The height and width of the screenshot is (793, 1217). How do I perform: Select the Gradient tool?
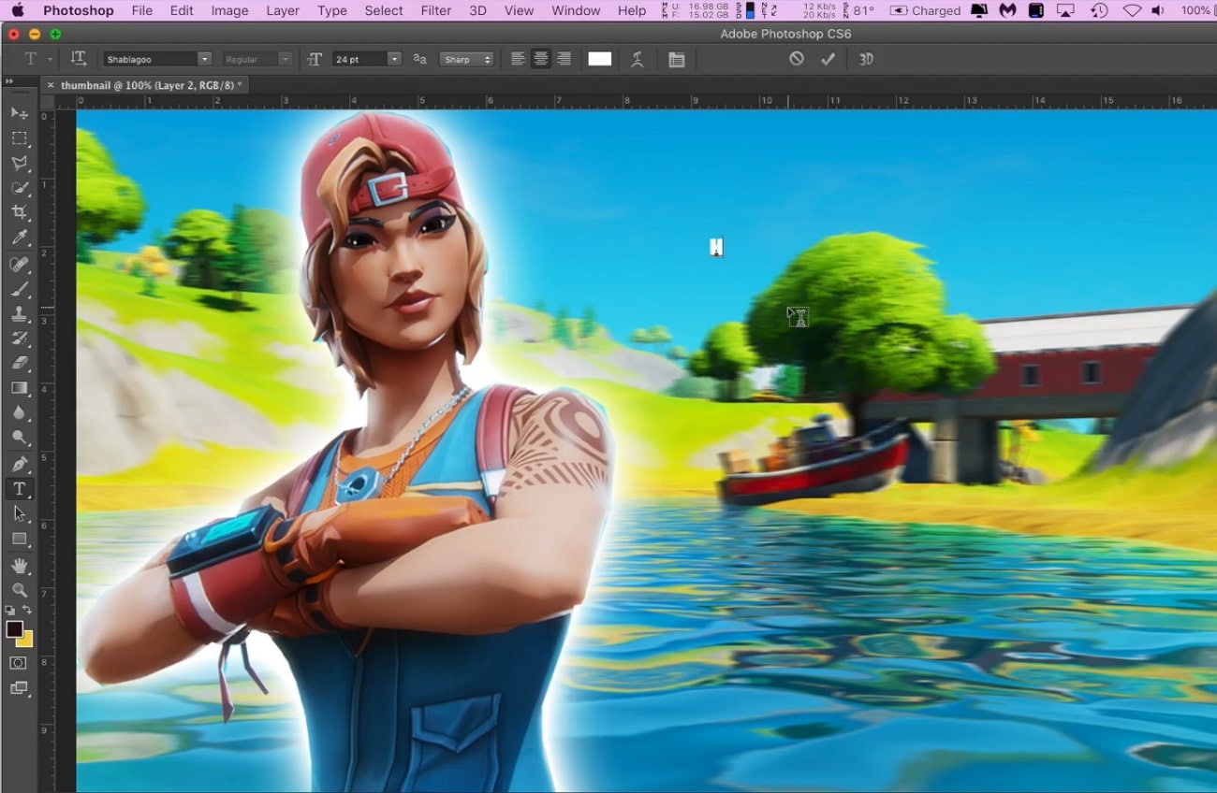click(x=19, y=388)
